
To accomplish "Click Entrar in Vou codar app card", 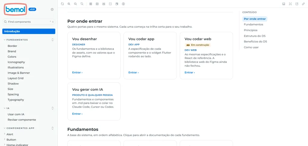I will (134, 72).
